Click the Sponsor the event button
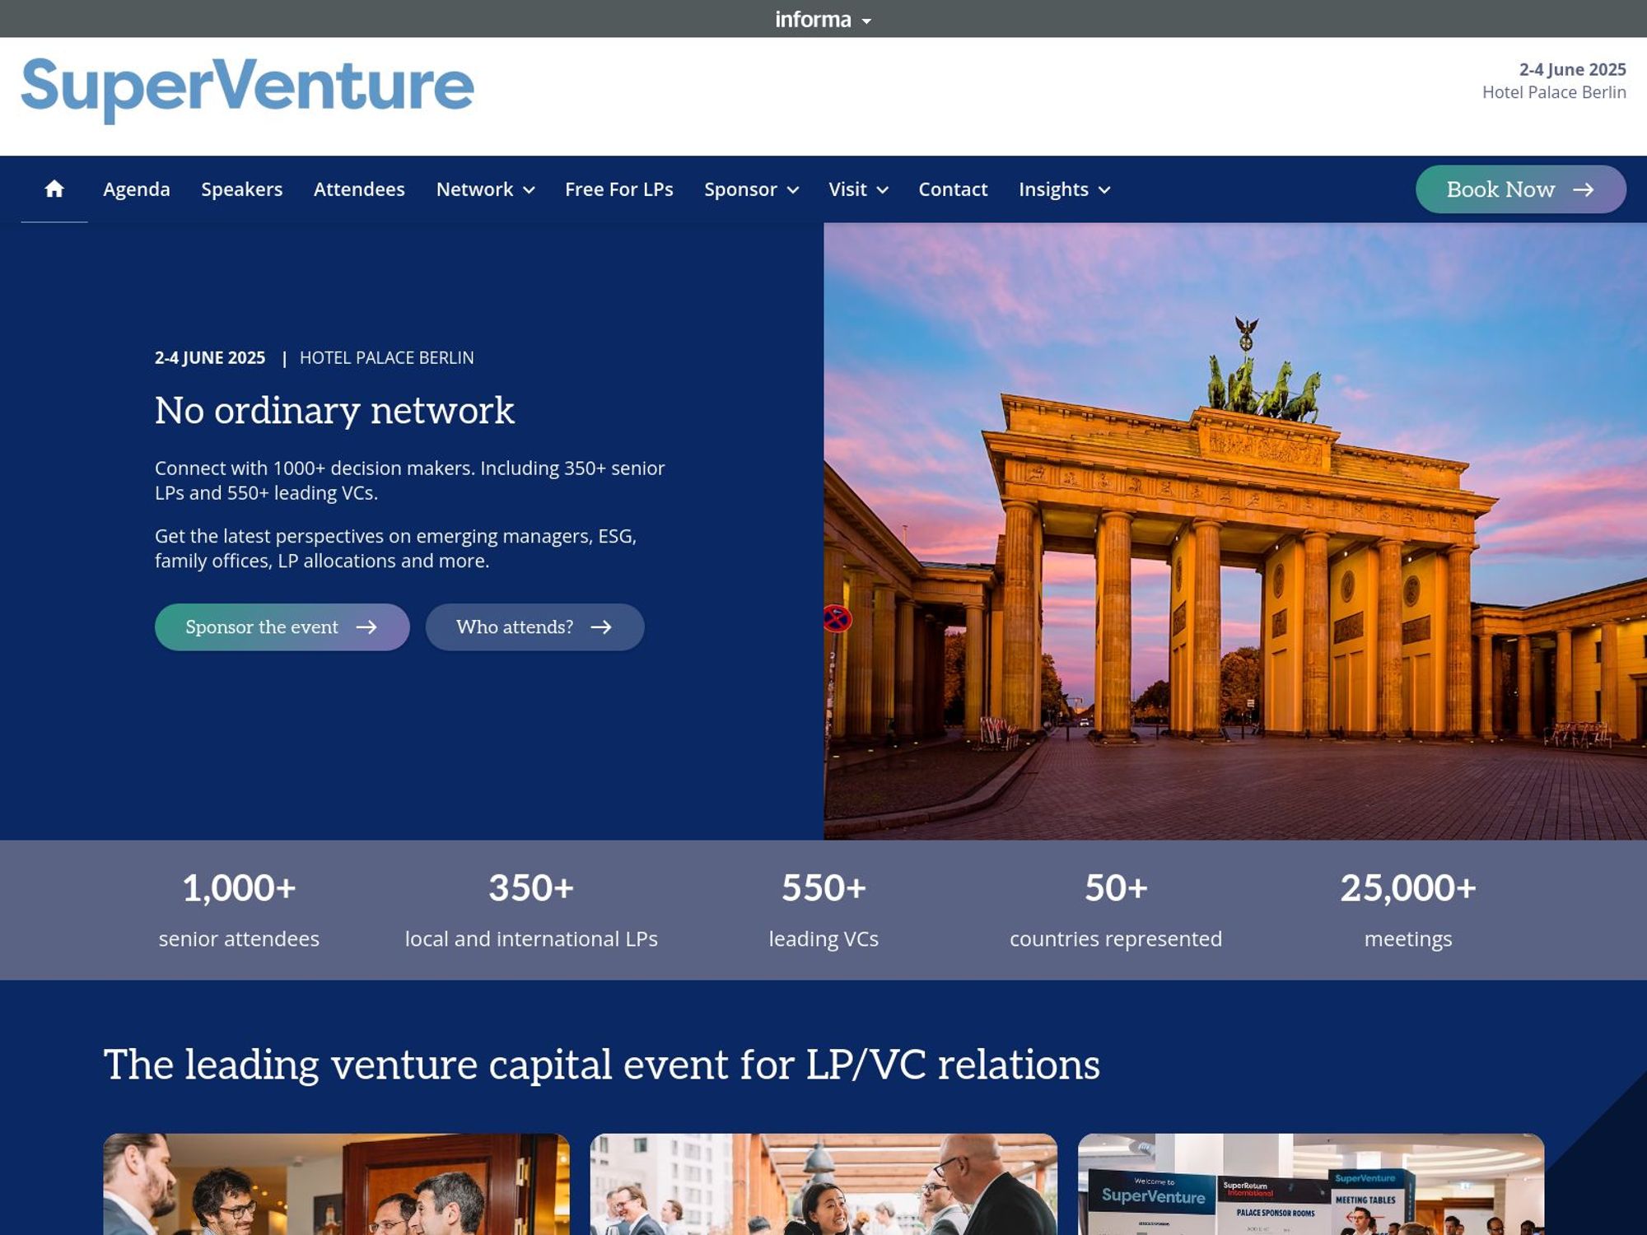This screenshot has height=1235, width=1647. point(282,627)
